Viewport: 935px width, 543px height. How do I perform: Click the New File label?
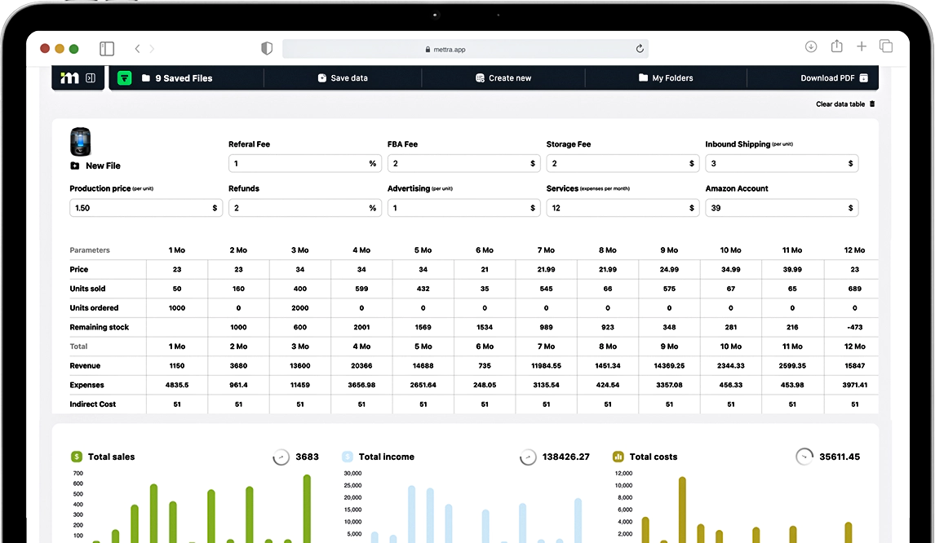point(103,166)
